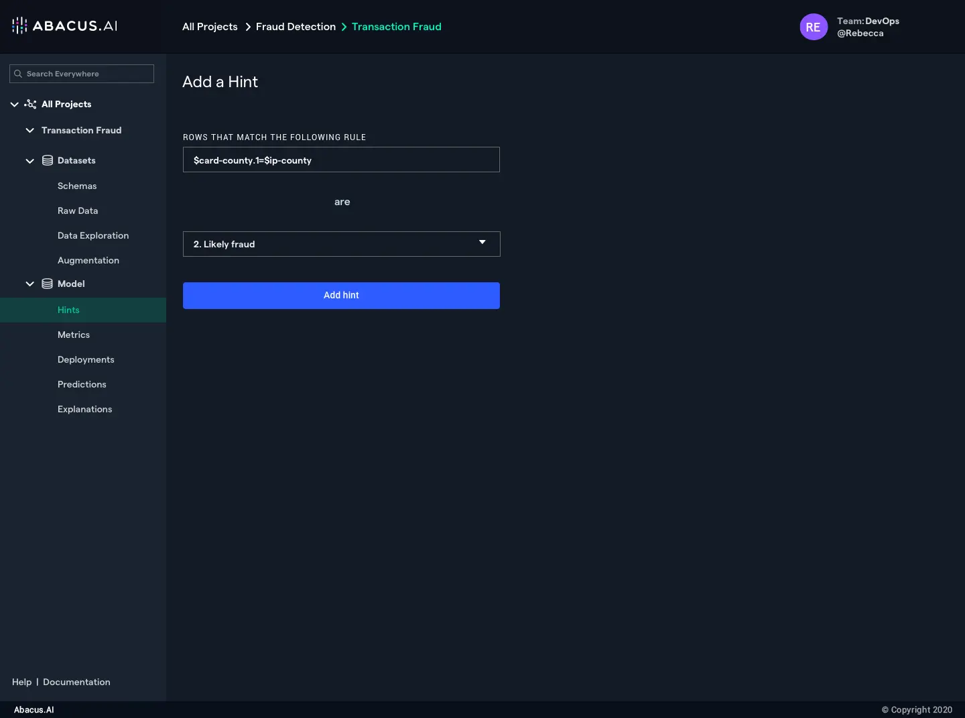965x718 pixels.
Task: Open Schemas under Datasets
Action: click(x=77, y=186)
